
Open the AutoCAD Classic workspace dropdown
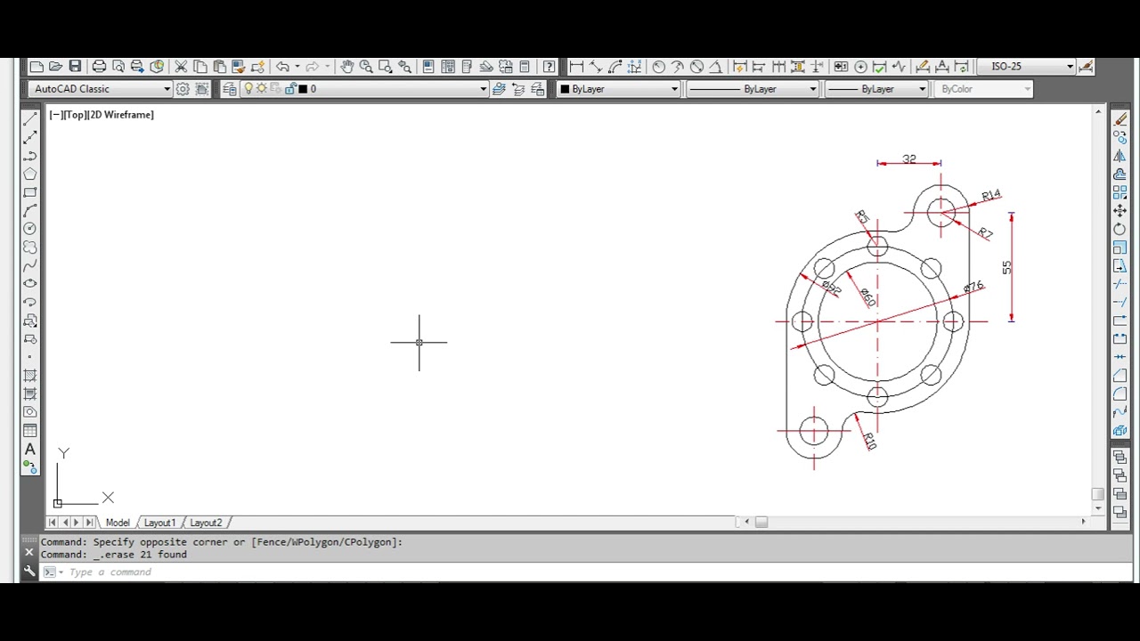tap(100, 89)
